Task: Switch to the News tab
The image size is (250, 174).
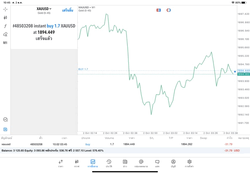Action: (x=125, y=163)
